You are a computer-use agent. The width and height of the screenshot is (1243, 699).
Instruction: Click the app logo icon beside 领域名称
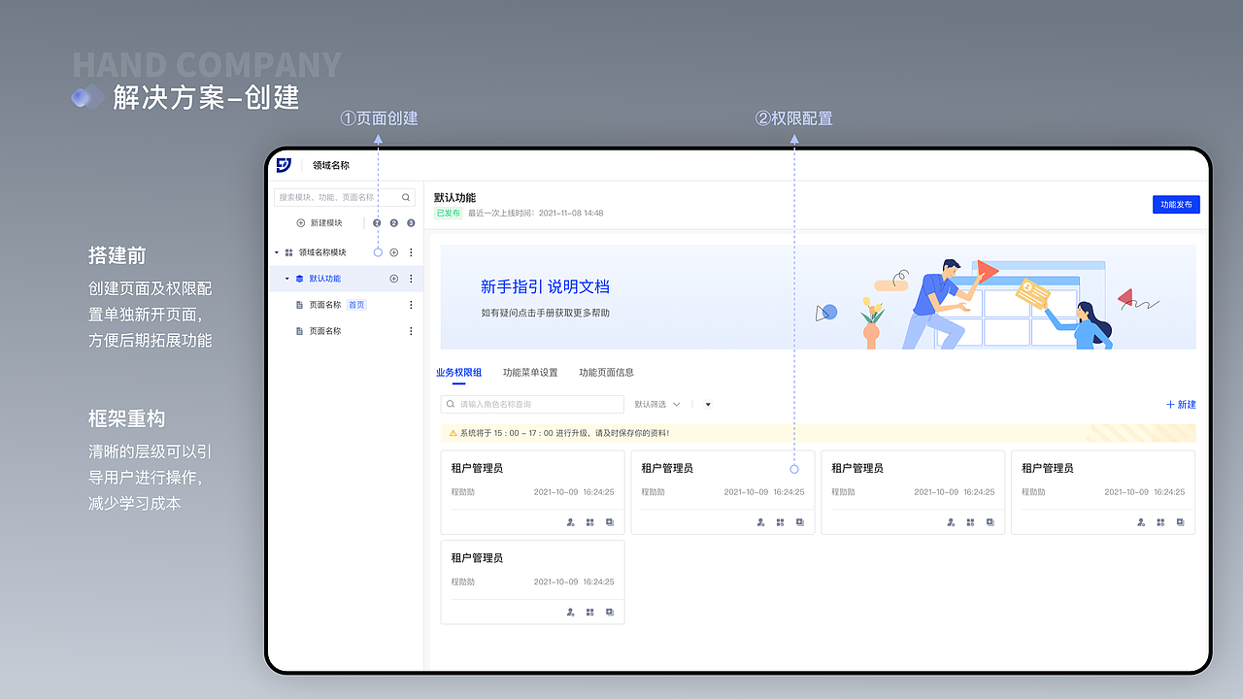click(283, 164)
